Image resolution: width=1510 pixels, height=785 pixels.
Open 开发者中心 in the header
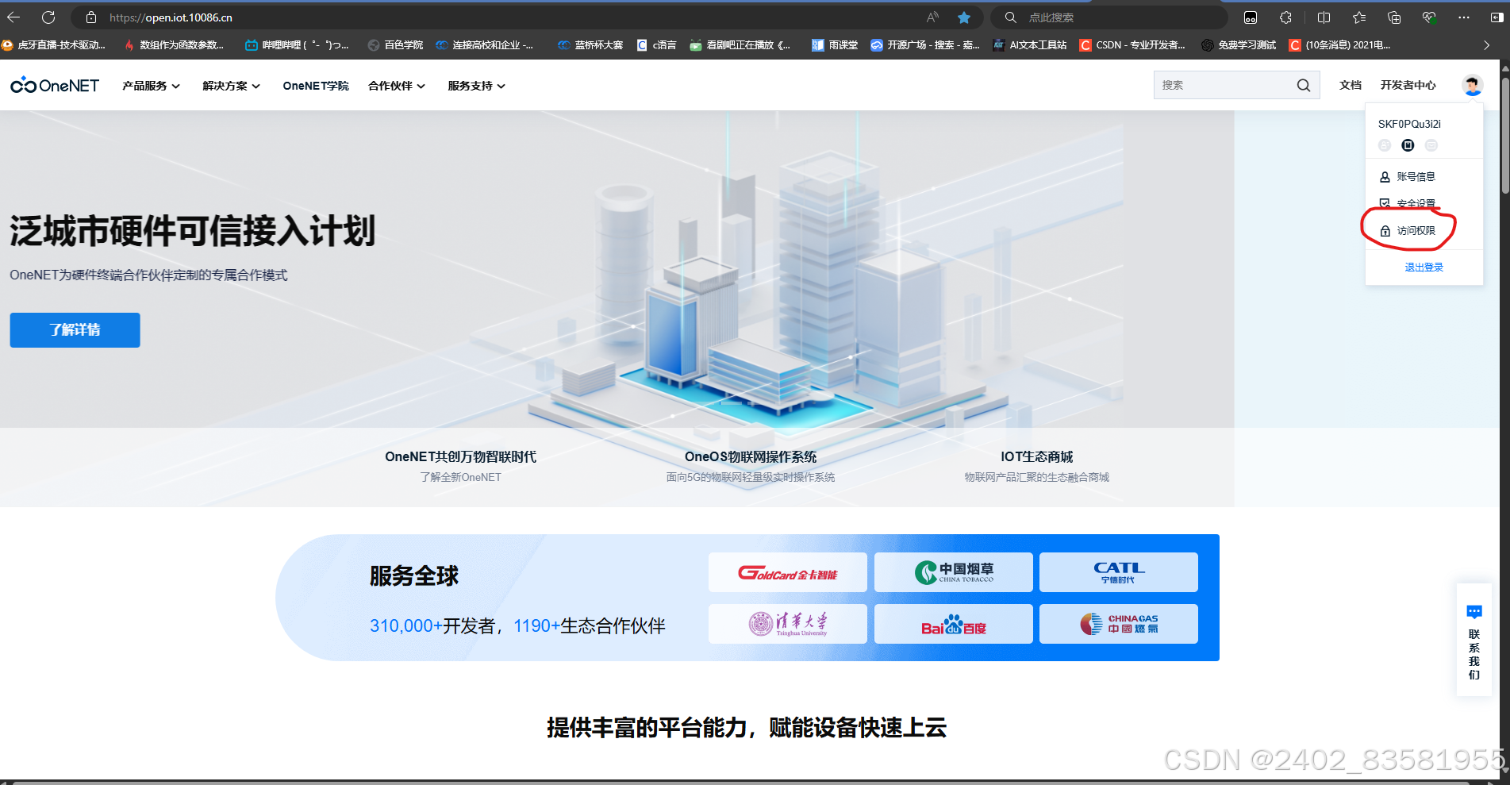(1408, 85)
